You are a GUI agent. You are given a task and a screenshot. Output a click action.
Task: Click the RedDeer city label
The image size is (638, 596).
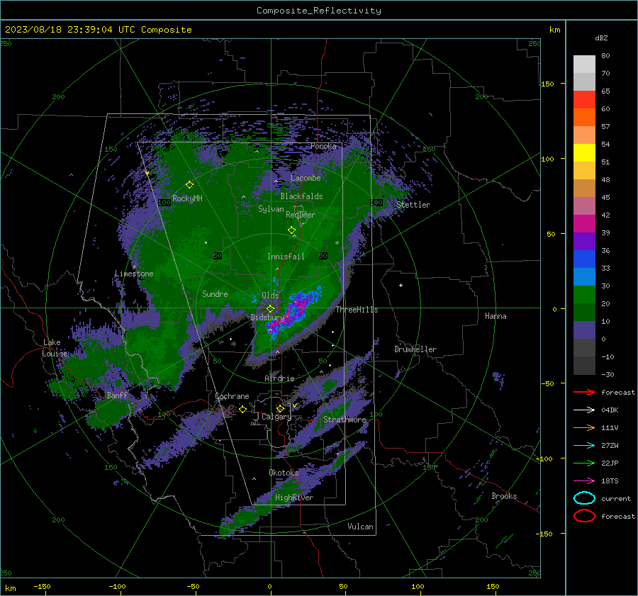301,215
